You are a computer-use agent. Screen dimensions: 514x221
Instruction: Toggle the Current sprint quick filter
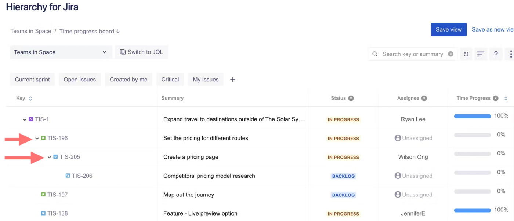[32, 80]
